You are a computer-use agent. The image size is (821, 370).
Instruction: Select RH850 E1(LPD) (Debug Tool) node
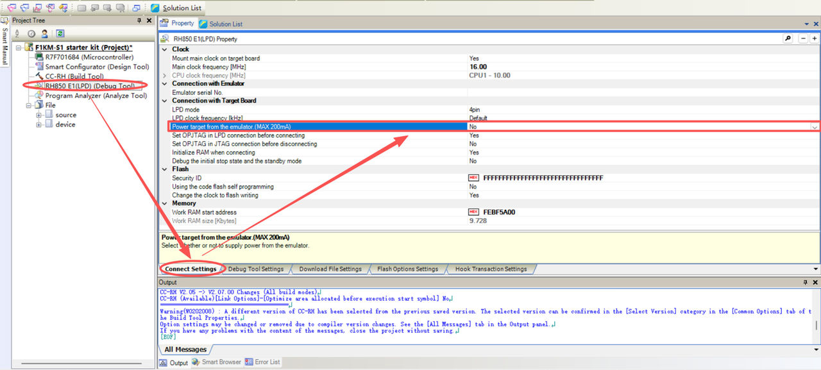pos(90,86)
